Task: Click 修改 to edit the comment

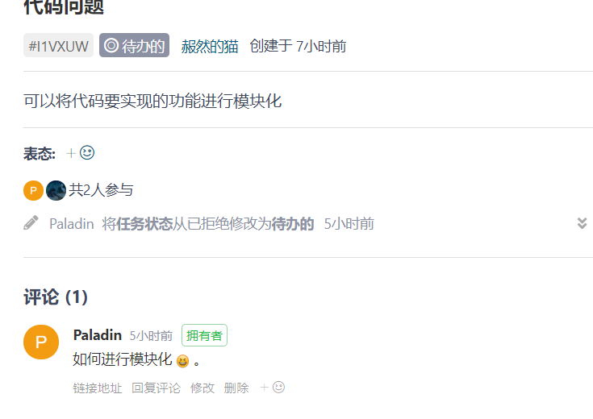Action: [203, 388]
